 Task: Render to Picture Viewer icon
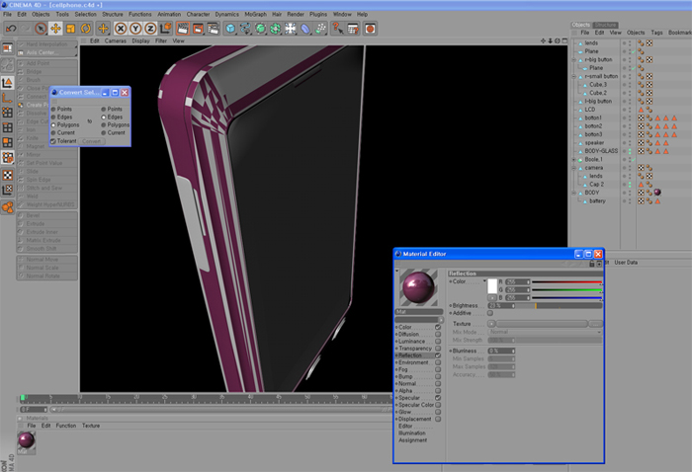coord(198,29)
